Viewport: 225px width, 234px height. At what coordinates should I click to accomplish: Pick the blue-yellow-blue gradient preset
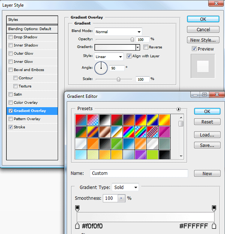coord(153,120)
